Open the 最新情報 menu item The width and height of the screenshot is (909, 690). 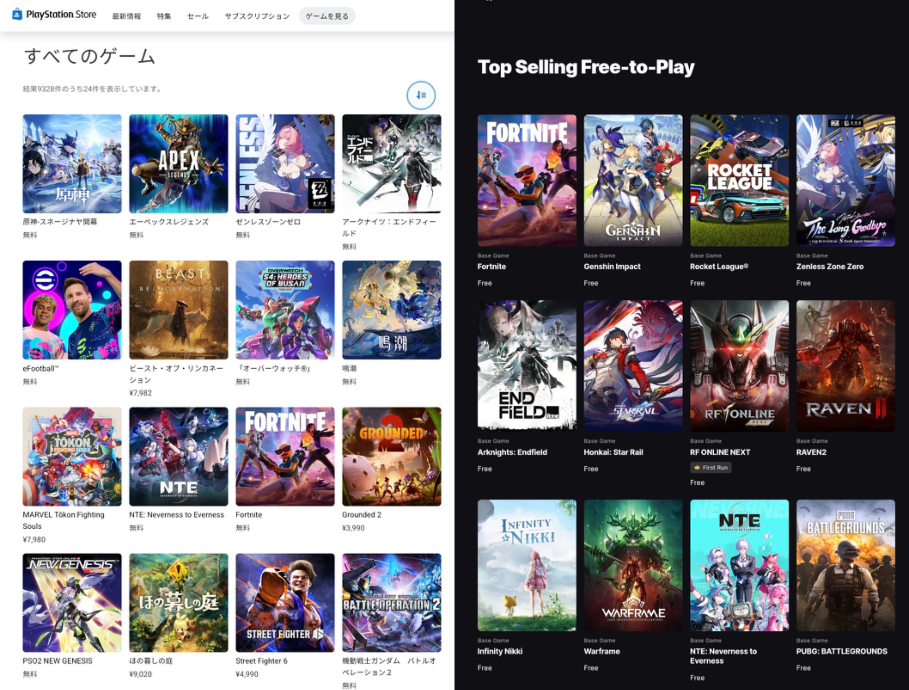127,16
